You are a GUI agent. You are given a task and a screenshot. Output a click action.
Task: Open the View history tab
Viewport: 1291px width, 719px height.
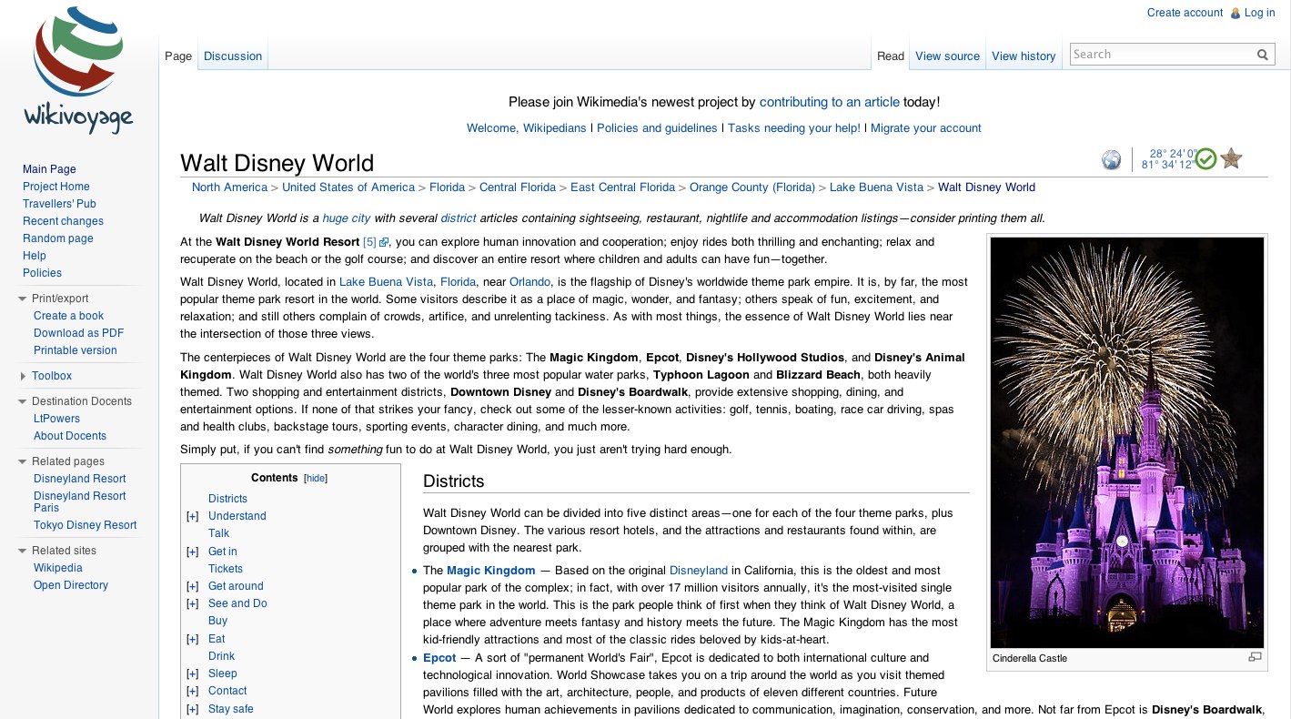coord(1024,56)
